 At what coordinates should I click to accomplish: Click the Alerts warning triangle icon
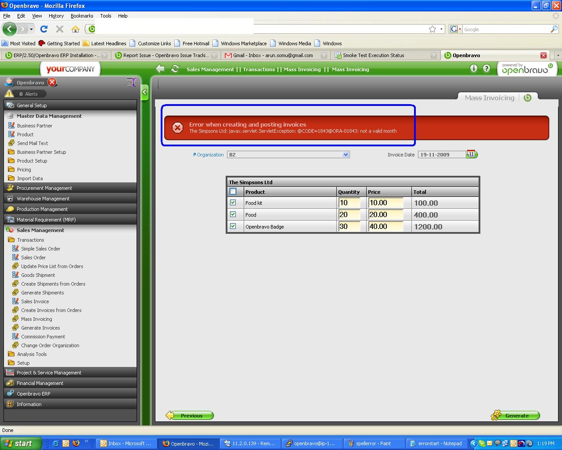coord(9,94)
